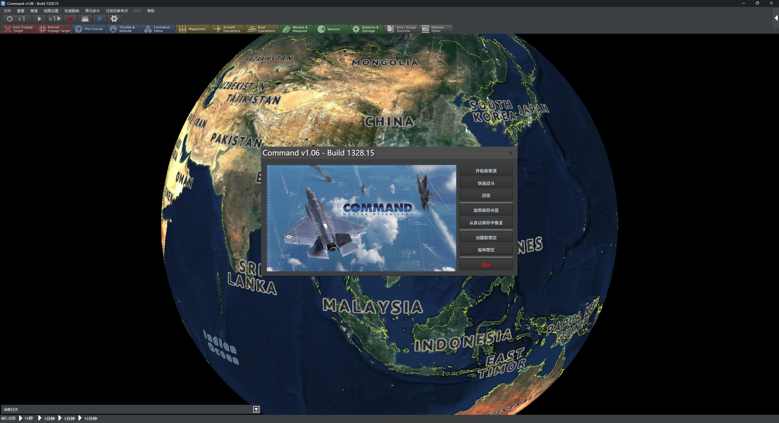
Task: Open the 地图设置 menu
Action: click(51, 11)
